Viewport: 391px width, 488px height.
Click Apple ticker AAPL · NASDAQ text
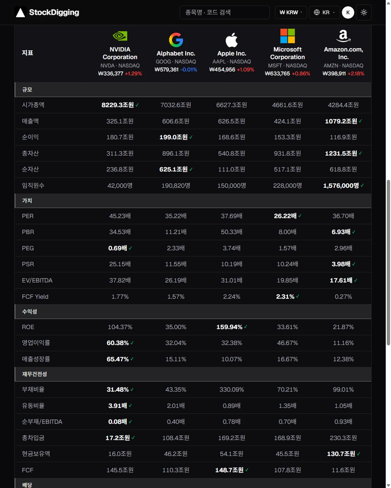(x=232, y=61)
